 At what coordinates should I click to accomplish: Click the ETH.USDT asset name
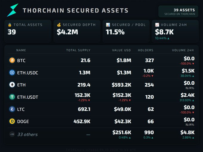pyautogui.click(x=27, y=97)
